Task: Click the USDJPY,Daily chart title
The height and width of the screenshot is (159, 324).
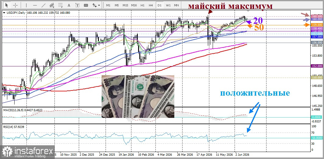Action: point(16,12)
